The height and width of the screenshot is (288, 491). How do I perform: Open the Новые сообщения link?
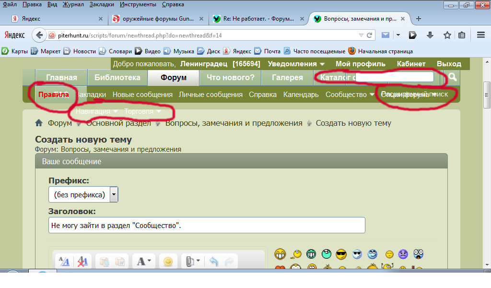click(x=142, y=95)
